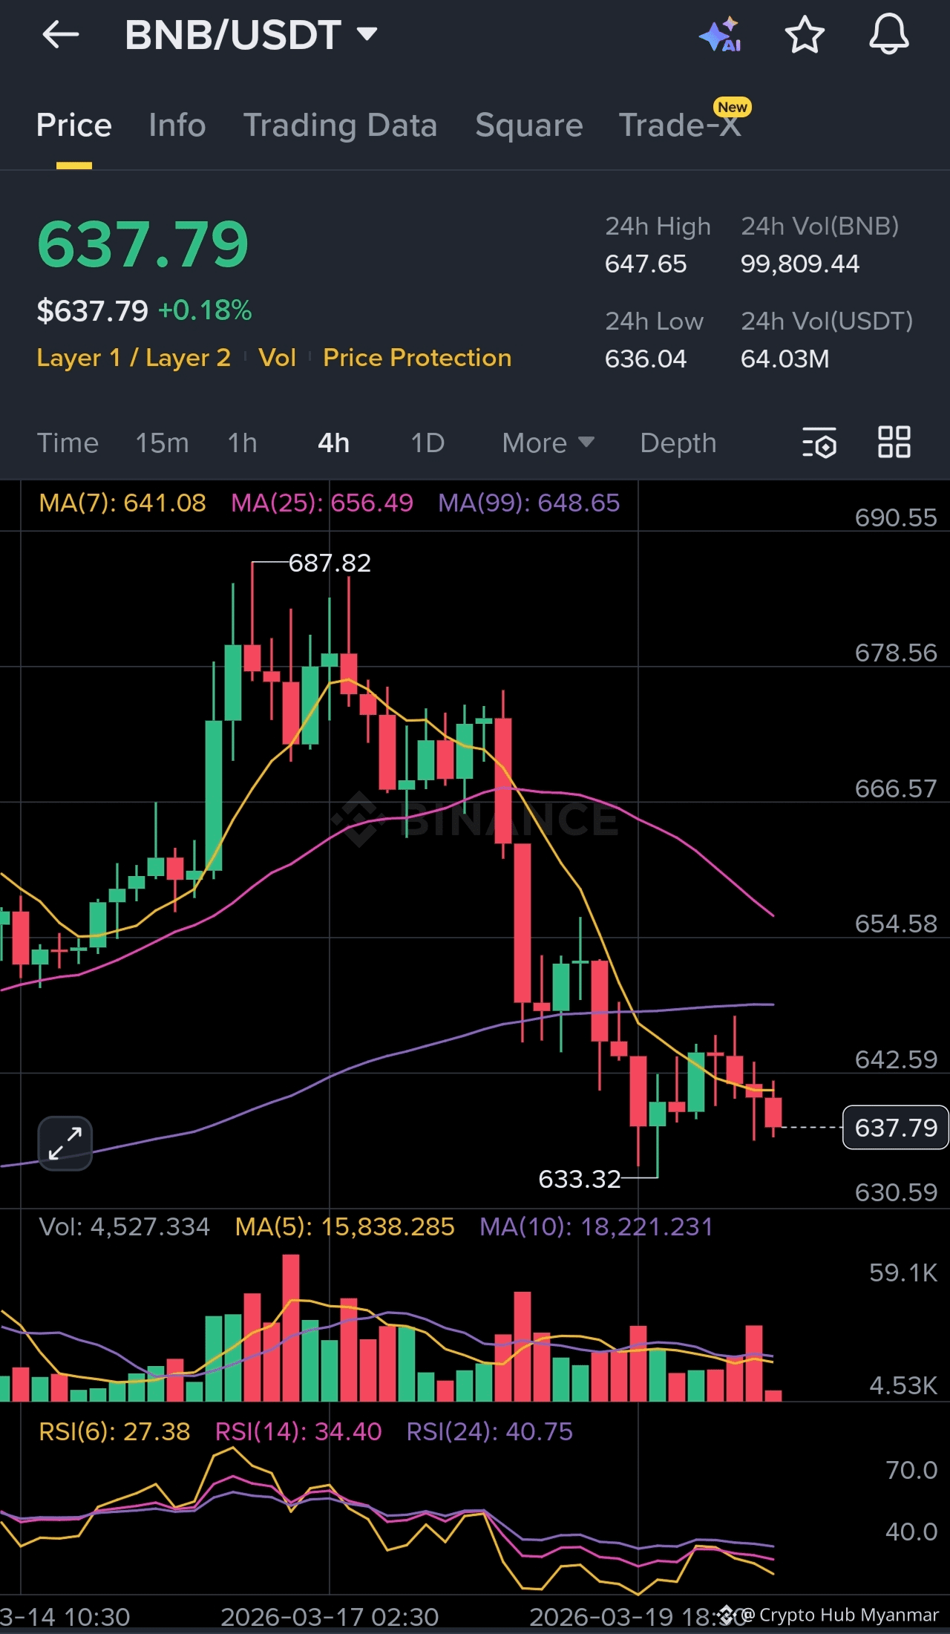Screen dimensions: 950x1634
Task: Tap the 70.0 RSI axis label
Action: pos(911,1470)
